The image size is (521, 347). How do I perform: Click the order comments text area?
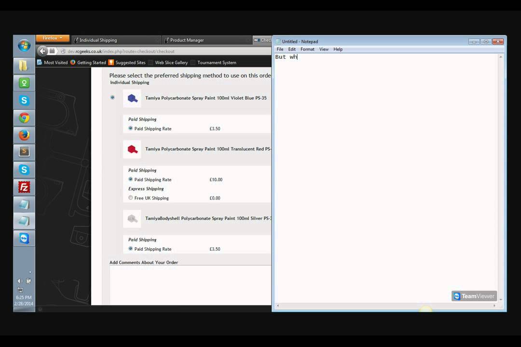click(x=191, y=285)
